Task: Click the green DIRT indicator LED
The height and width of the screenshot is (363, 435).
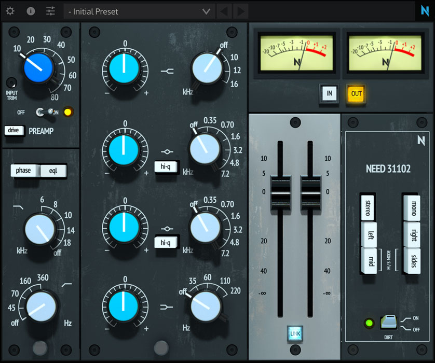Action: pos(369,323)
